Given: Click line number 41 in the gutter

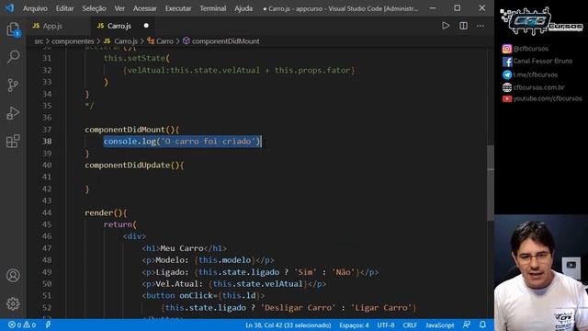Looking at the screenshot, I should tap(47, 177).
